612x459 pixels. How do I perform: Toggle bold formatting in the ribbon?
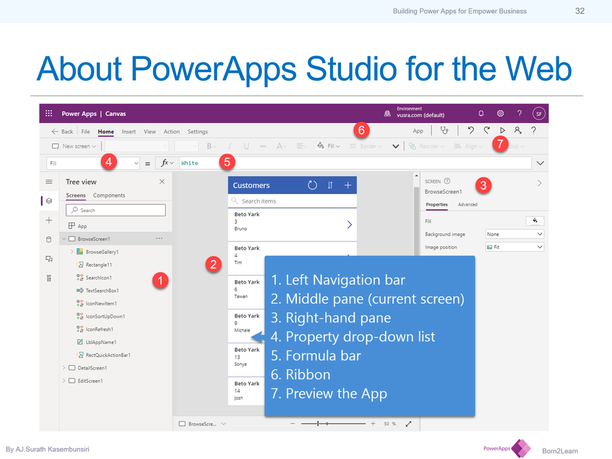[209, 146]
